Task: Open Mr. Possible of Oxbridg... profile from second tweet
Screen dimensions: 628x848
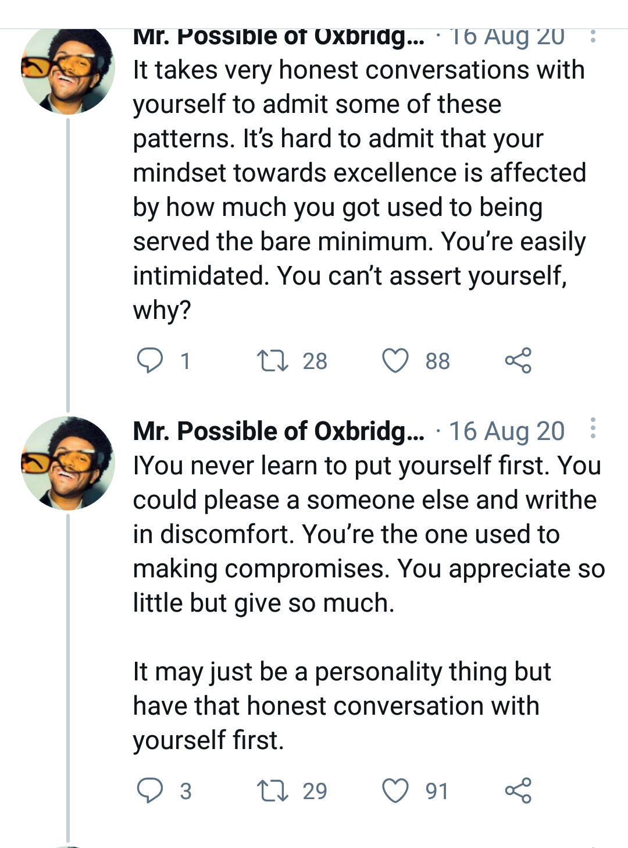Action: pyautogui.click(x=279, y=431)
